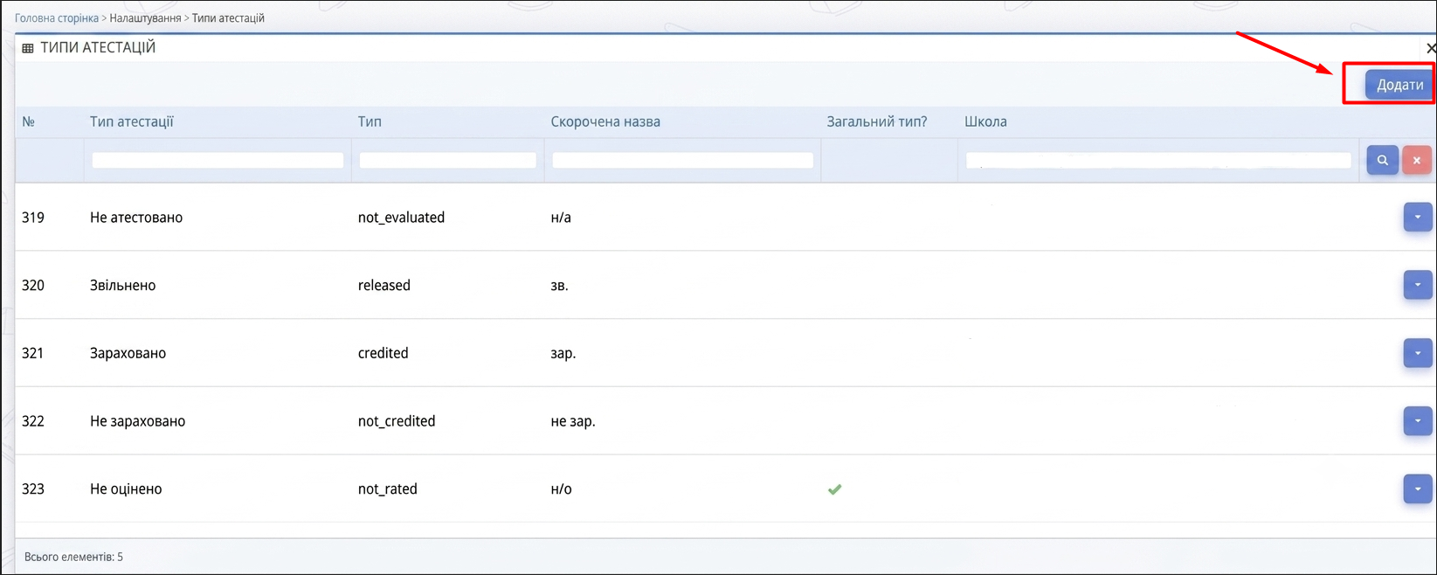
Task: Click row number 321
Action: 33,353
